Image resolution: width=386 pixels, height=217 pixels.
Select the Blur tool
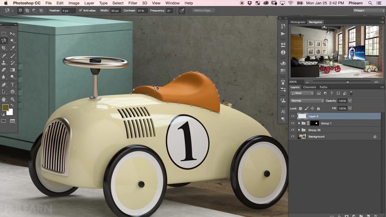click(x=4, y=77)
